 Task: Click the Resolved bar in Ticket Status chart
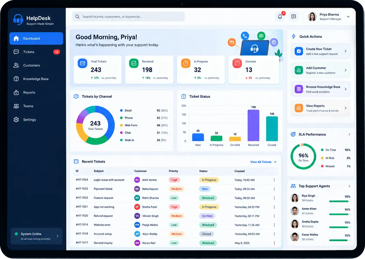[x=253, y=126]
